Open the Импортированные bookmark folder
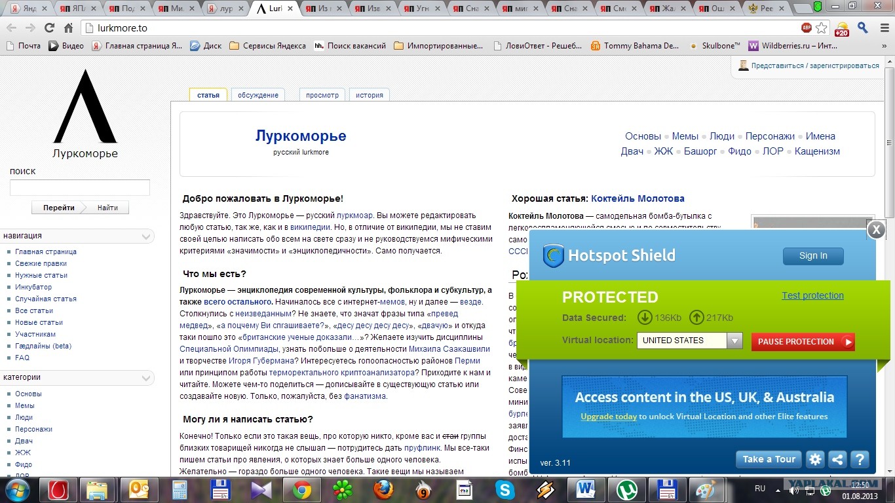 click(x=438, y=46)
